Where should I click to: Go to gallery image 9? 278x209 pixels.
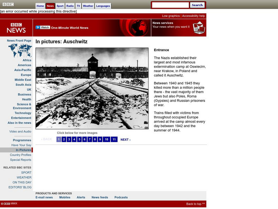coord(100,139)
